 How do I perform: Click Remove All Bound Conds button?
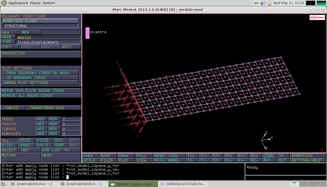[x=41, y=96]
